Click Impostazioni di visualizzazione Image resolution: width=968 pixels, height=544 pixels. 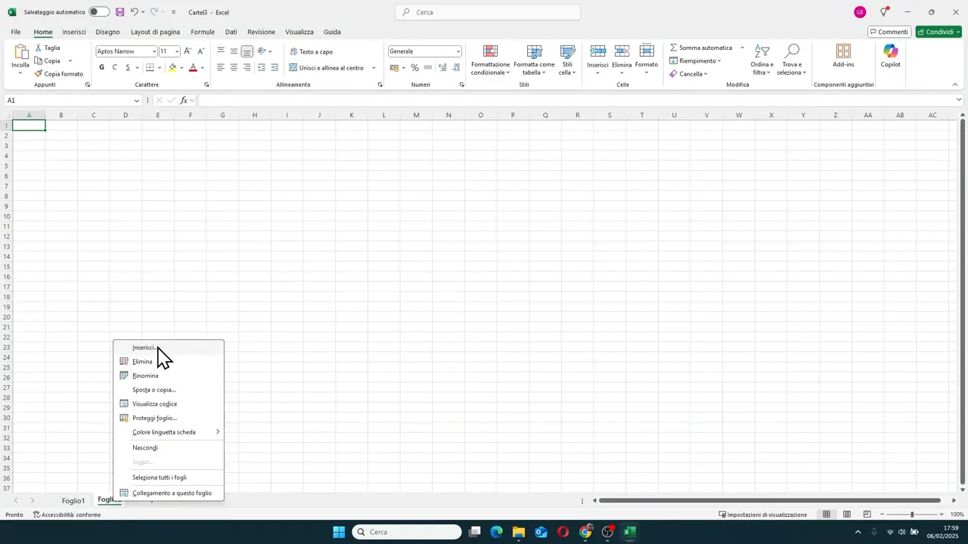coord(762,515)
